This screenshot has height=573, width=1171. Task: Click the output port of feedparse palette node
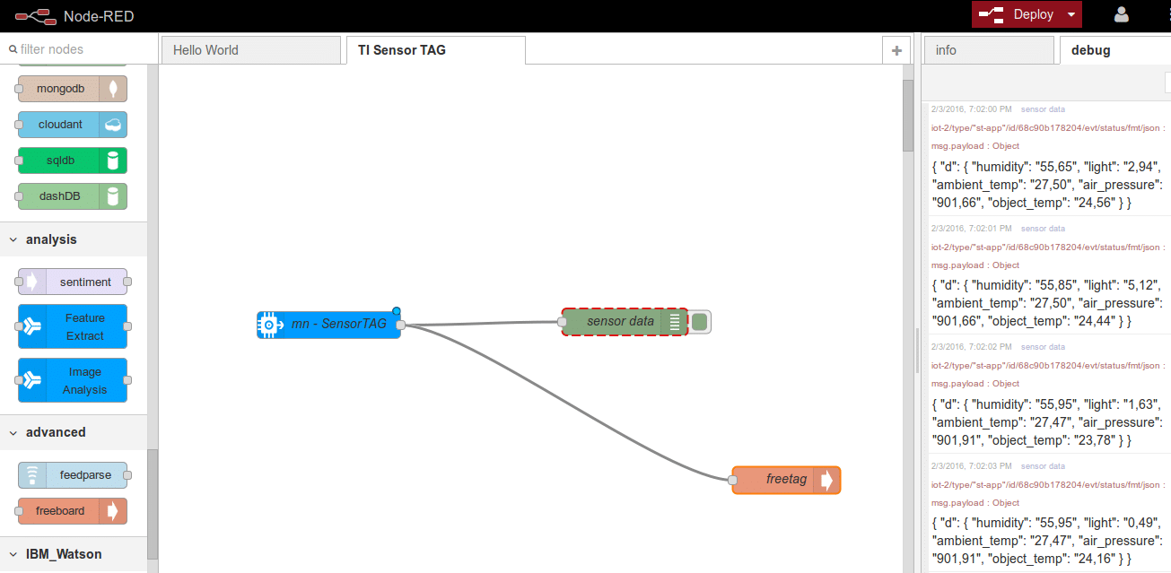pyautogui.click(x=127, y=475)
